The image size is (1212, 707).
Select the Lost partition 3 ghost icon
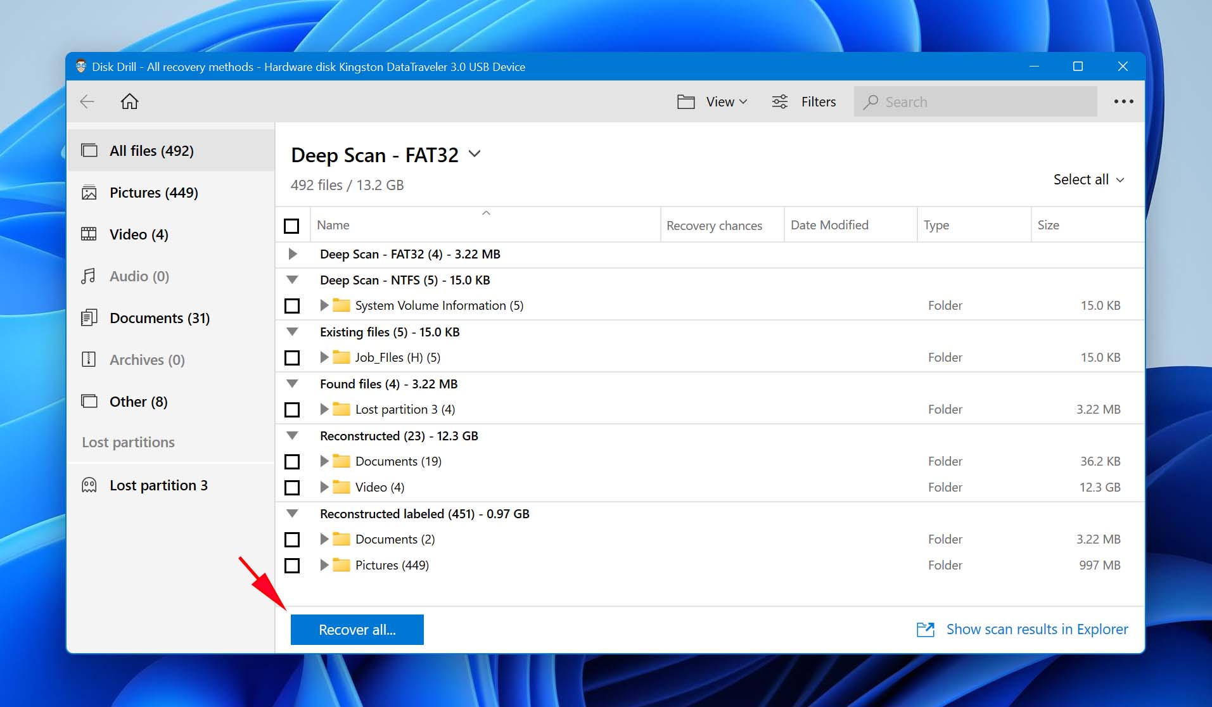(89, 485)
